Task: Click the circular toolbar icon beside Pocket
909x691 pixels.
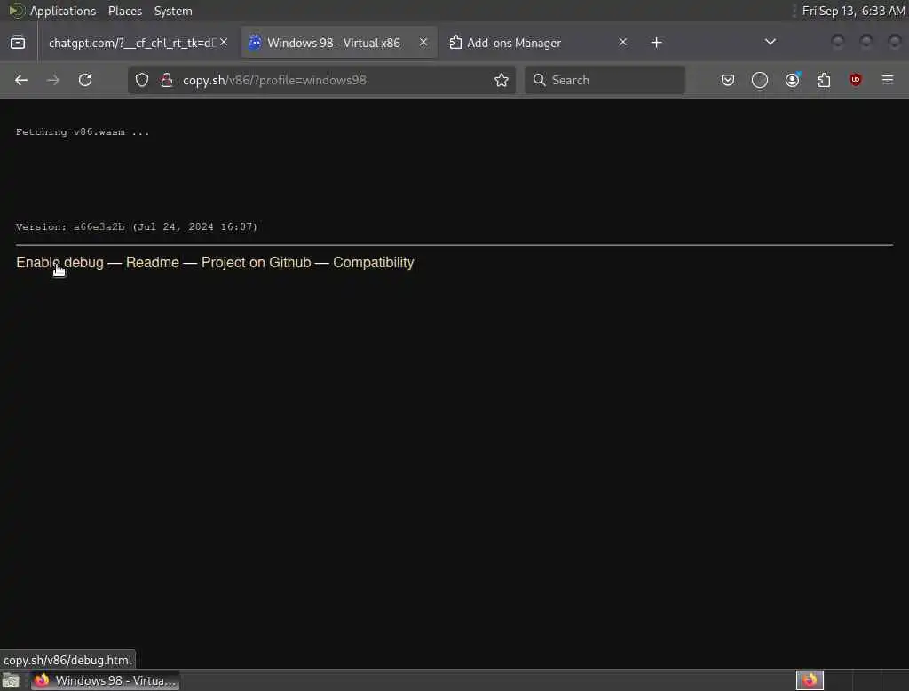Action: tap(760, 80)
